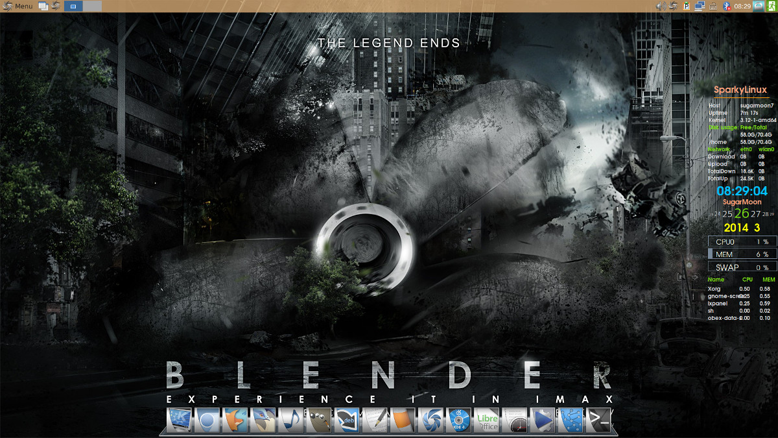Launch the KDE desktop monitor dock icon
Viewport: 778px width, 438px height.
click(179, 421)
